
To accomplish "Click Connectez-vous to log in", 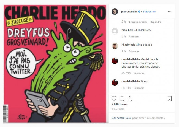I will pos(121,118).
